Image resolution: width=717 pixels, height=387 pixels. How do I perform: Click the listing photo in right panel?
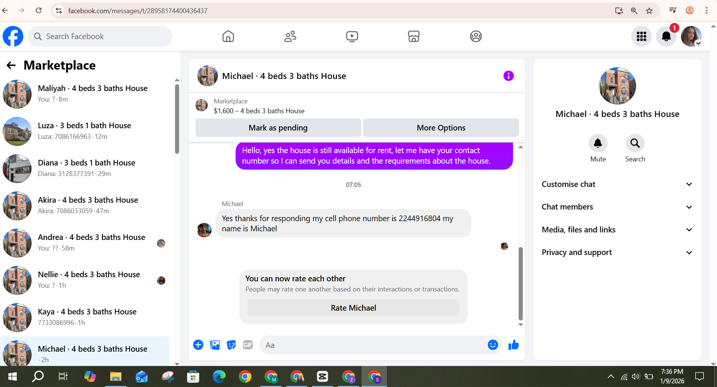(617, 86)
